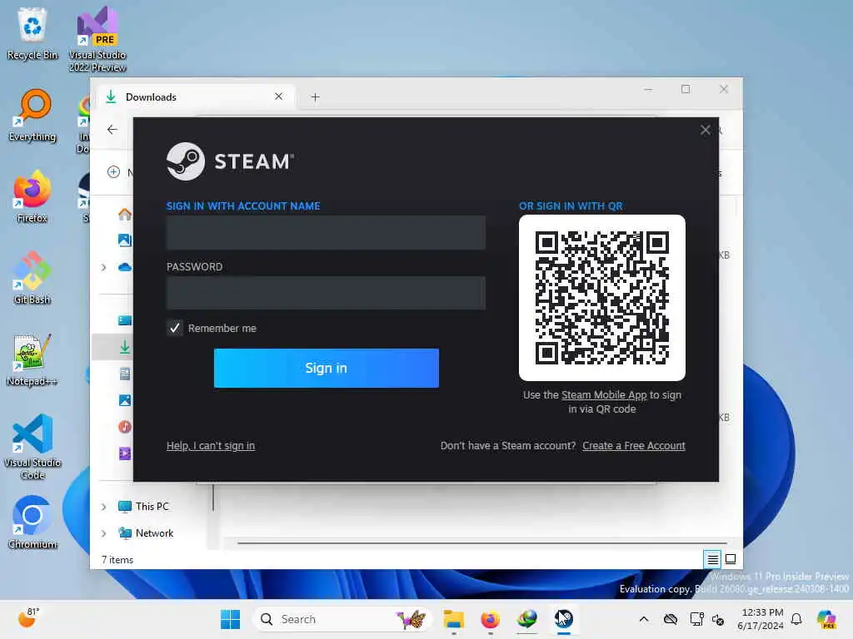Show hidden system tray icons
853x639 pixels.
[x=644, y=619]
